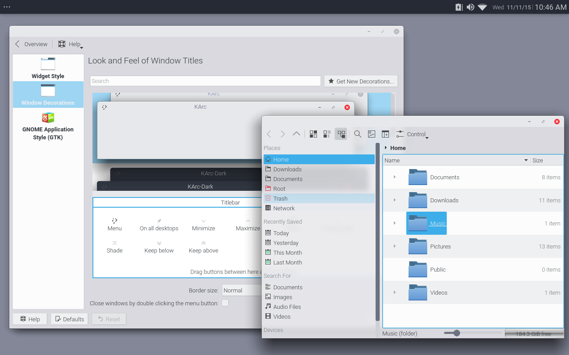
Task: Click the Defaults button
Action: 69,319
